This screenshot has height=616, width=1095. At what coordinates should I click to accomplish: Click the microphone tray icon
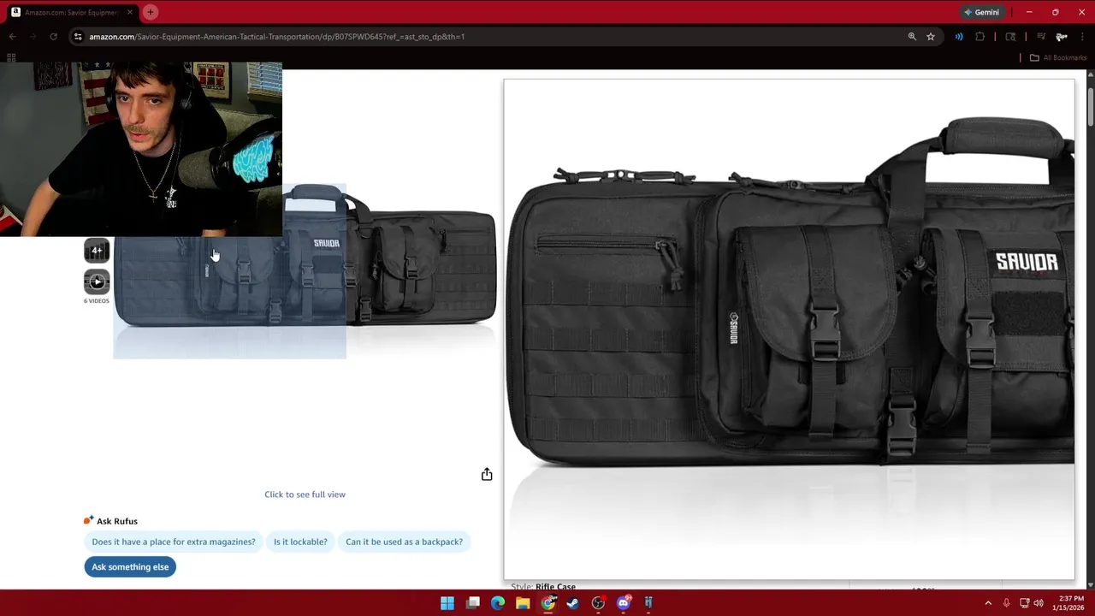[x=1007, y=603]
